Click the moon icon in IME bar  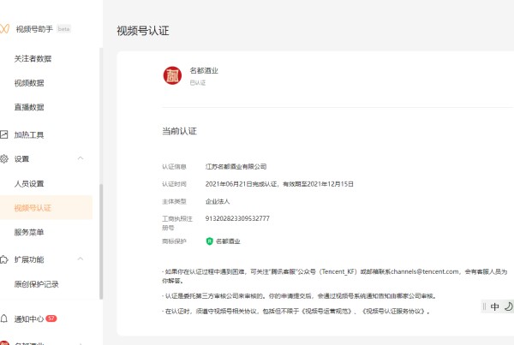[507, 306]
